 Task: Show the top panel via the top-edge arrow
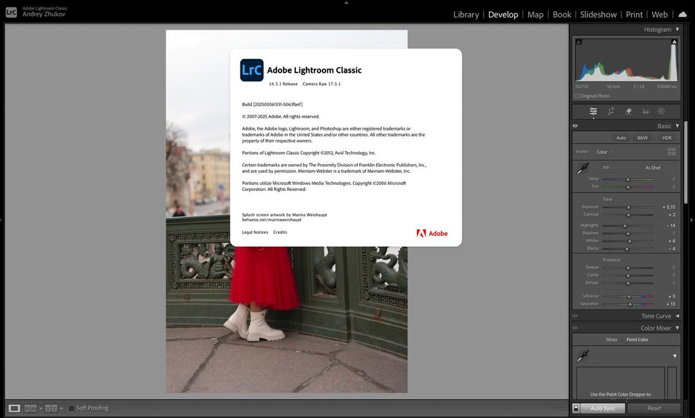(346, 2)
